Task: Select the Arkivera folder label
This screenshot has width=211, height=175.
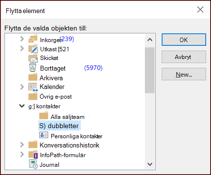Action: coord(51,78)
